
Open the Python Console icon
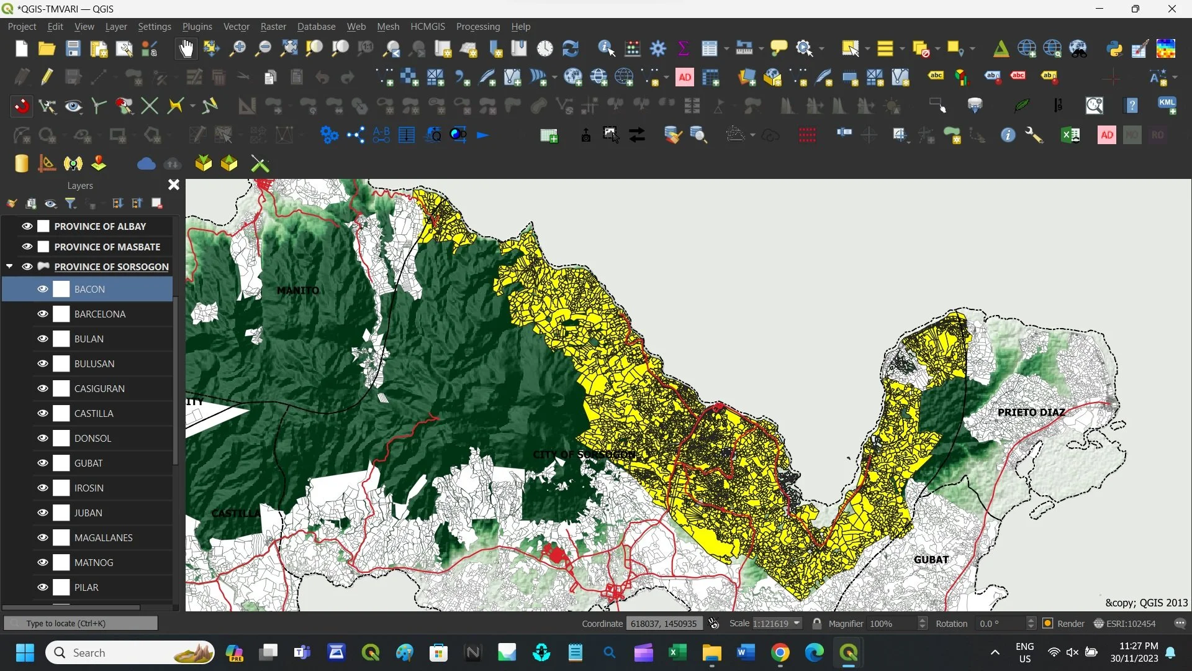point(1114,48)
